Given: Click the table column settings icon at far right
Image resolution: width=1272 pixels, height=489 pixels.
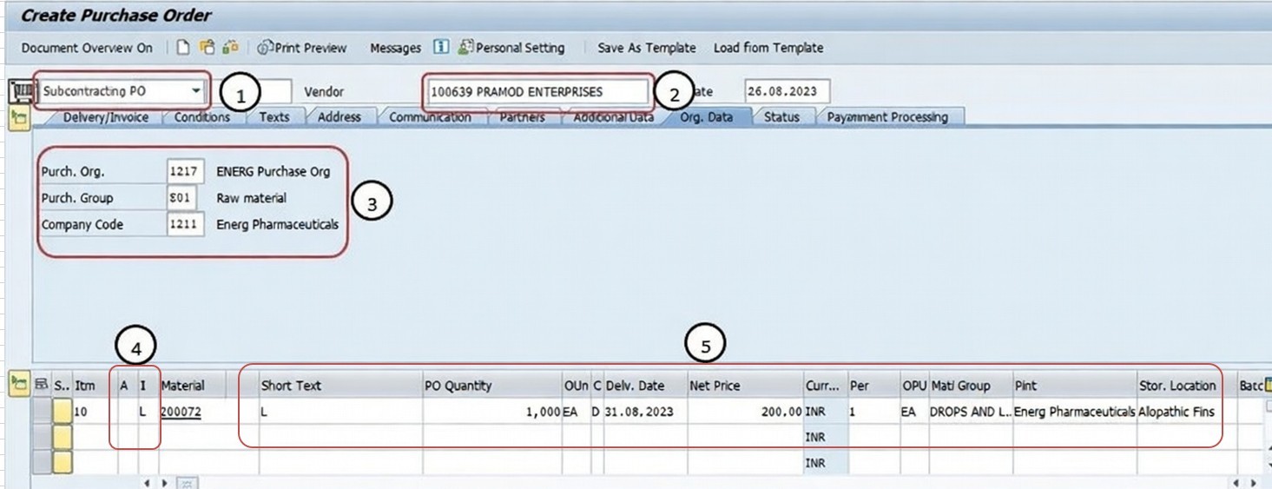Looking at the screenshot, I should (x=1267, y=385).
